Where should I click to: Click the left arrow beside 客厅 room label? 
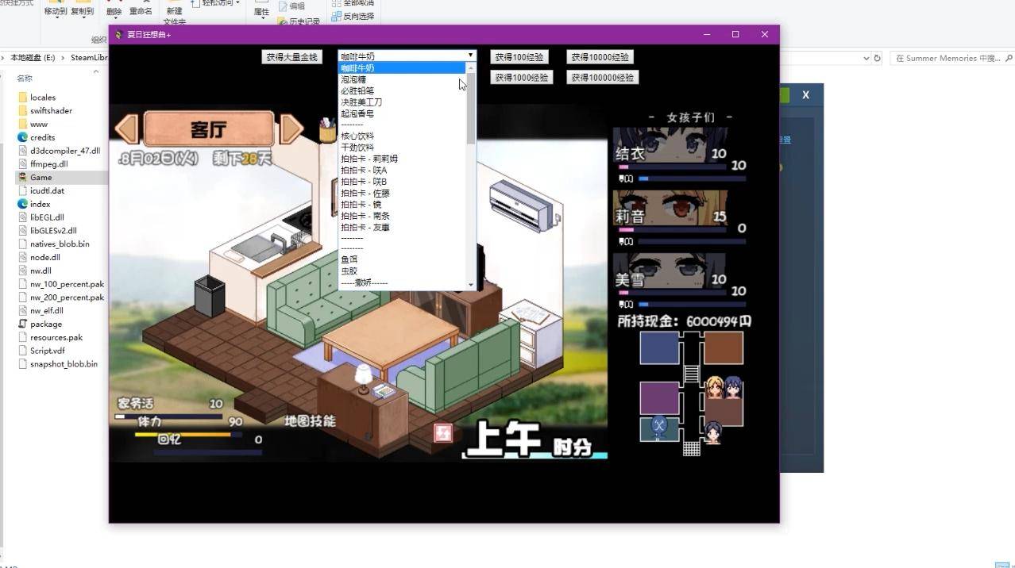[x=127, y=129]
